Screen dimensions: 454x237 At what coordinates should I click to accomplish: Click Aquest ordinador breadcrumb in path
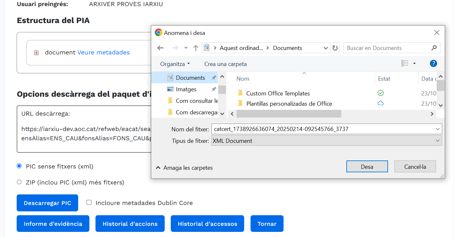click(241, 48)
